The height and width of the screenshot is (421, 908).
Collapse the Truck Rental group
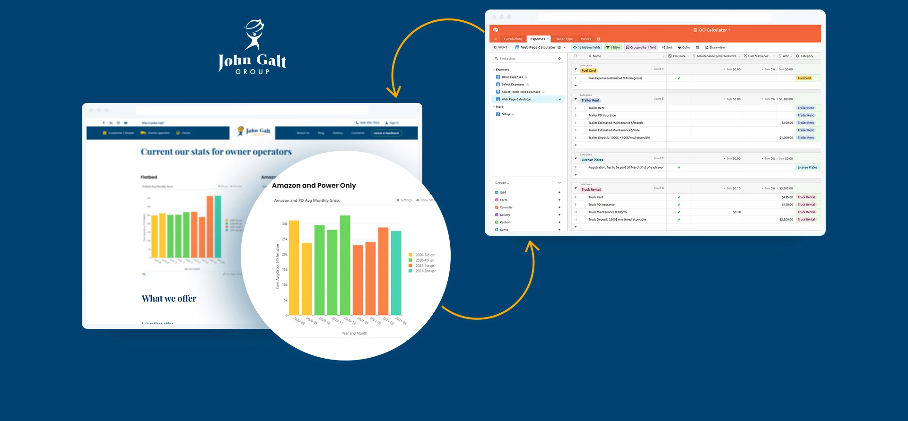[x=576, y=188]
